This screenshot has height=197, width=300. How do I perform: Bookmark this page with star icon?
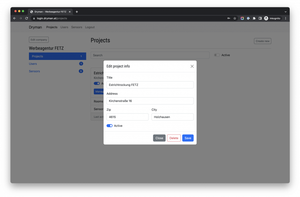point(235,18)
